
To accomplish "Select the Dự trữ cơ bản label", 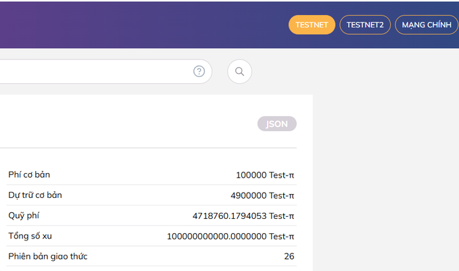I will pos(35,195).
